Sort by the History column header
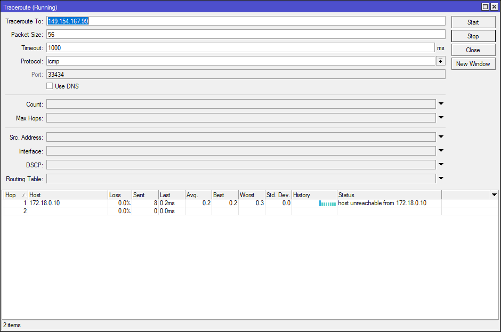 pos(314,195)
